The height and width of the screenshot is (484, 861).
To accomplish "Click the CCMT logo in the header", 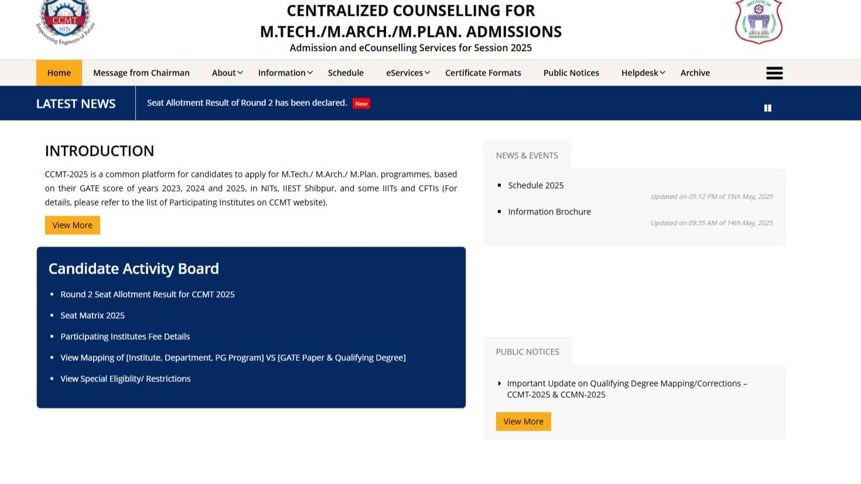I will [64, 22].
